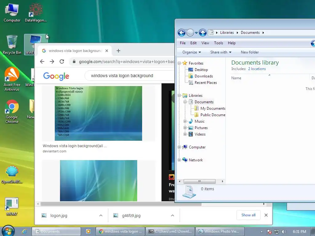Open g46fz9.jpg download options chevron
Viewport: 315px width, 236px height.
[172, 215]
